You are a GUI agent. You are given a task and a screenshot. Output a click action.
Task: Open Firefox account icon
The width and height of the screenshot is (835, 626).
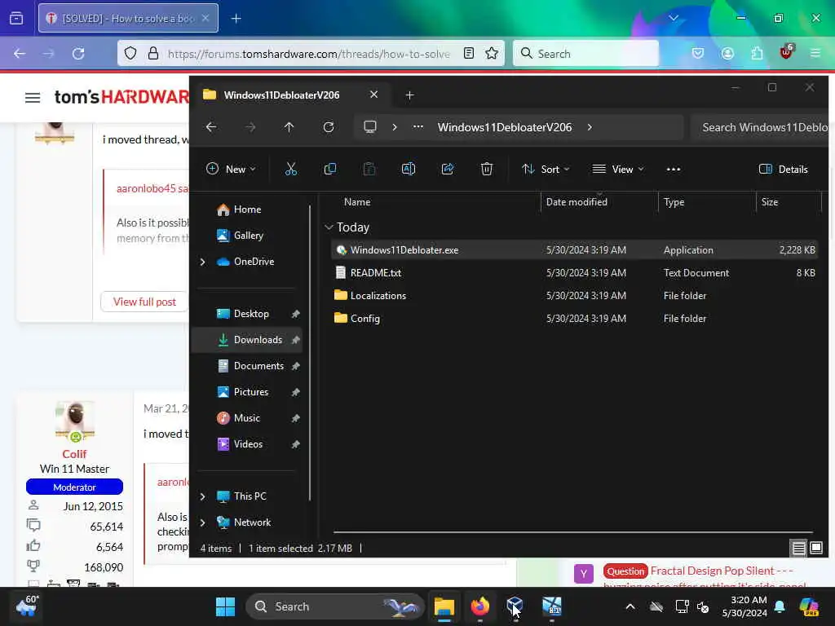pyautogui.click(x=727, y=53)
